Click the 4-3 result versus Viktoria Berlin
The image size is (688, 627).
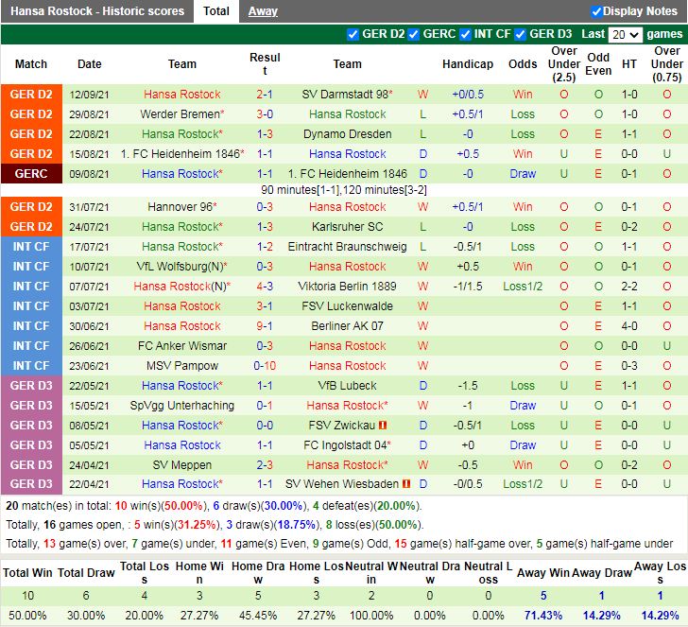265,287
